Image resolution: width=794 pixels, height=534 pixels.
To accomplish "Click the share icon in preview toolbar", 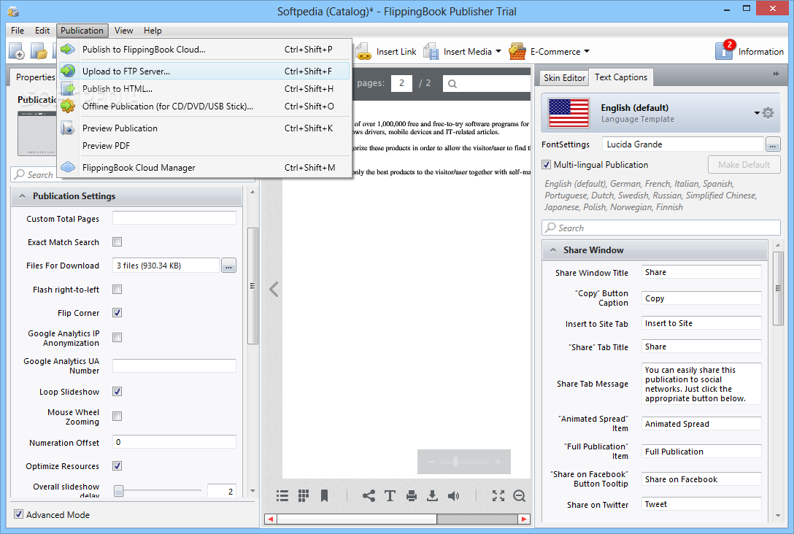I will coord(369,495).
